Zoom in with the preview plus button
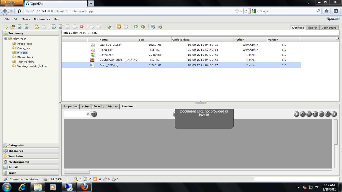Screen dimensions: 342x192 click(328, 114)
